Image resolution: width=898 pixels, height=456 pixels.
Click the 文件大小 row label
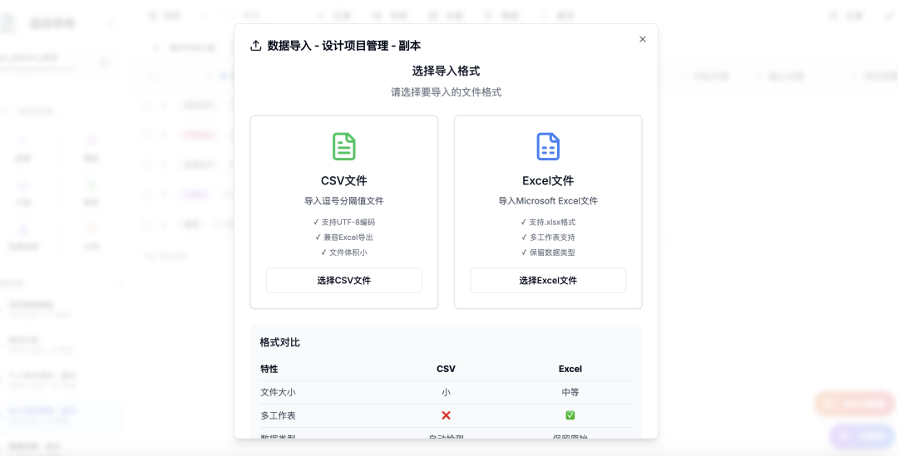pos(278,393)
